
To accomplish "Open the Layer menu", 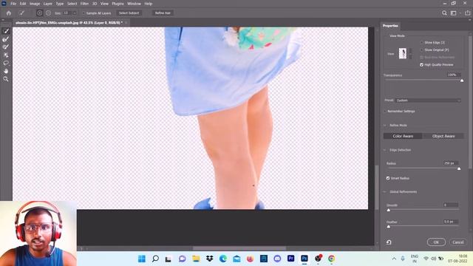I will (x=47, y=4).
